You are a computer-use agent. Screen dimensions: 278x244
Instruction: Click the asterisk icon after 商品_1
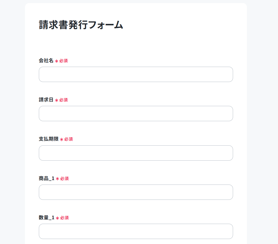click(57, 179)
